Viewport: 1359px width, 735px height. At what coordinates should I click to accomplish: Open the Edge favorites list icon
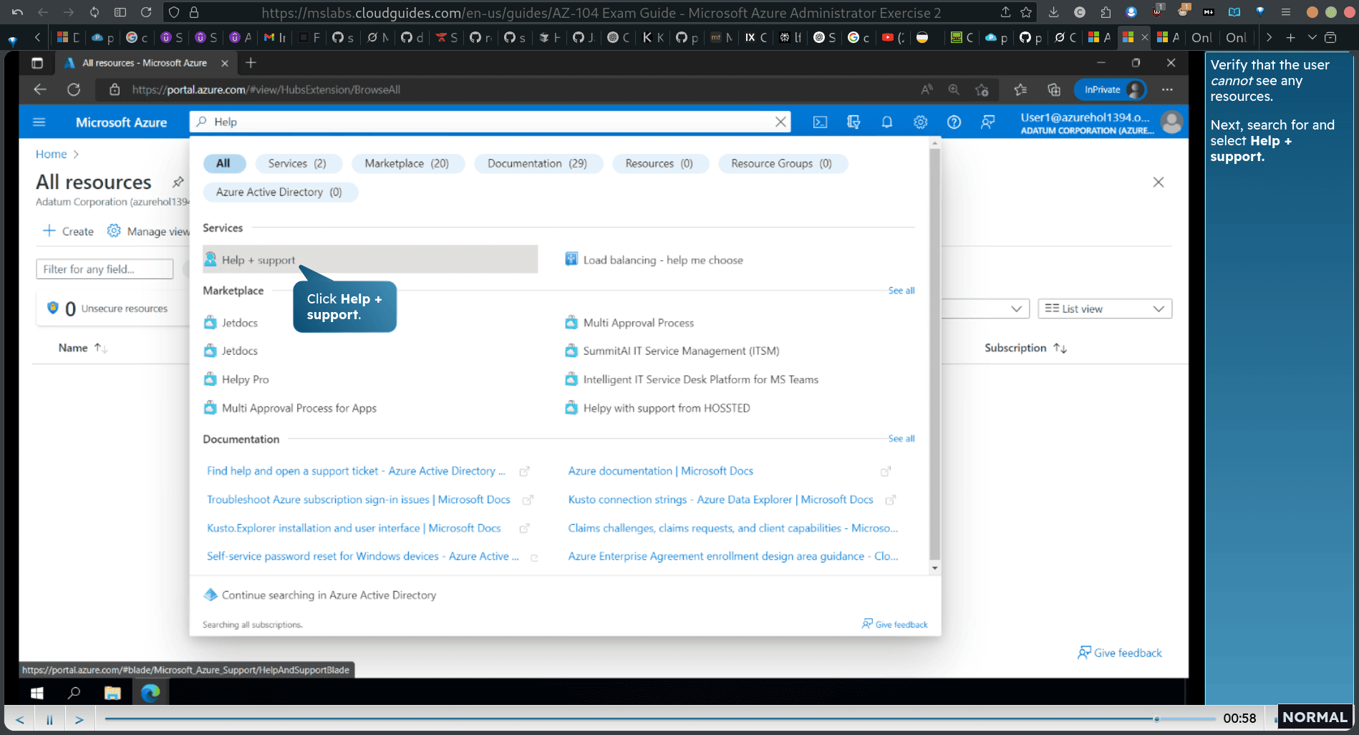(1020, 89)
